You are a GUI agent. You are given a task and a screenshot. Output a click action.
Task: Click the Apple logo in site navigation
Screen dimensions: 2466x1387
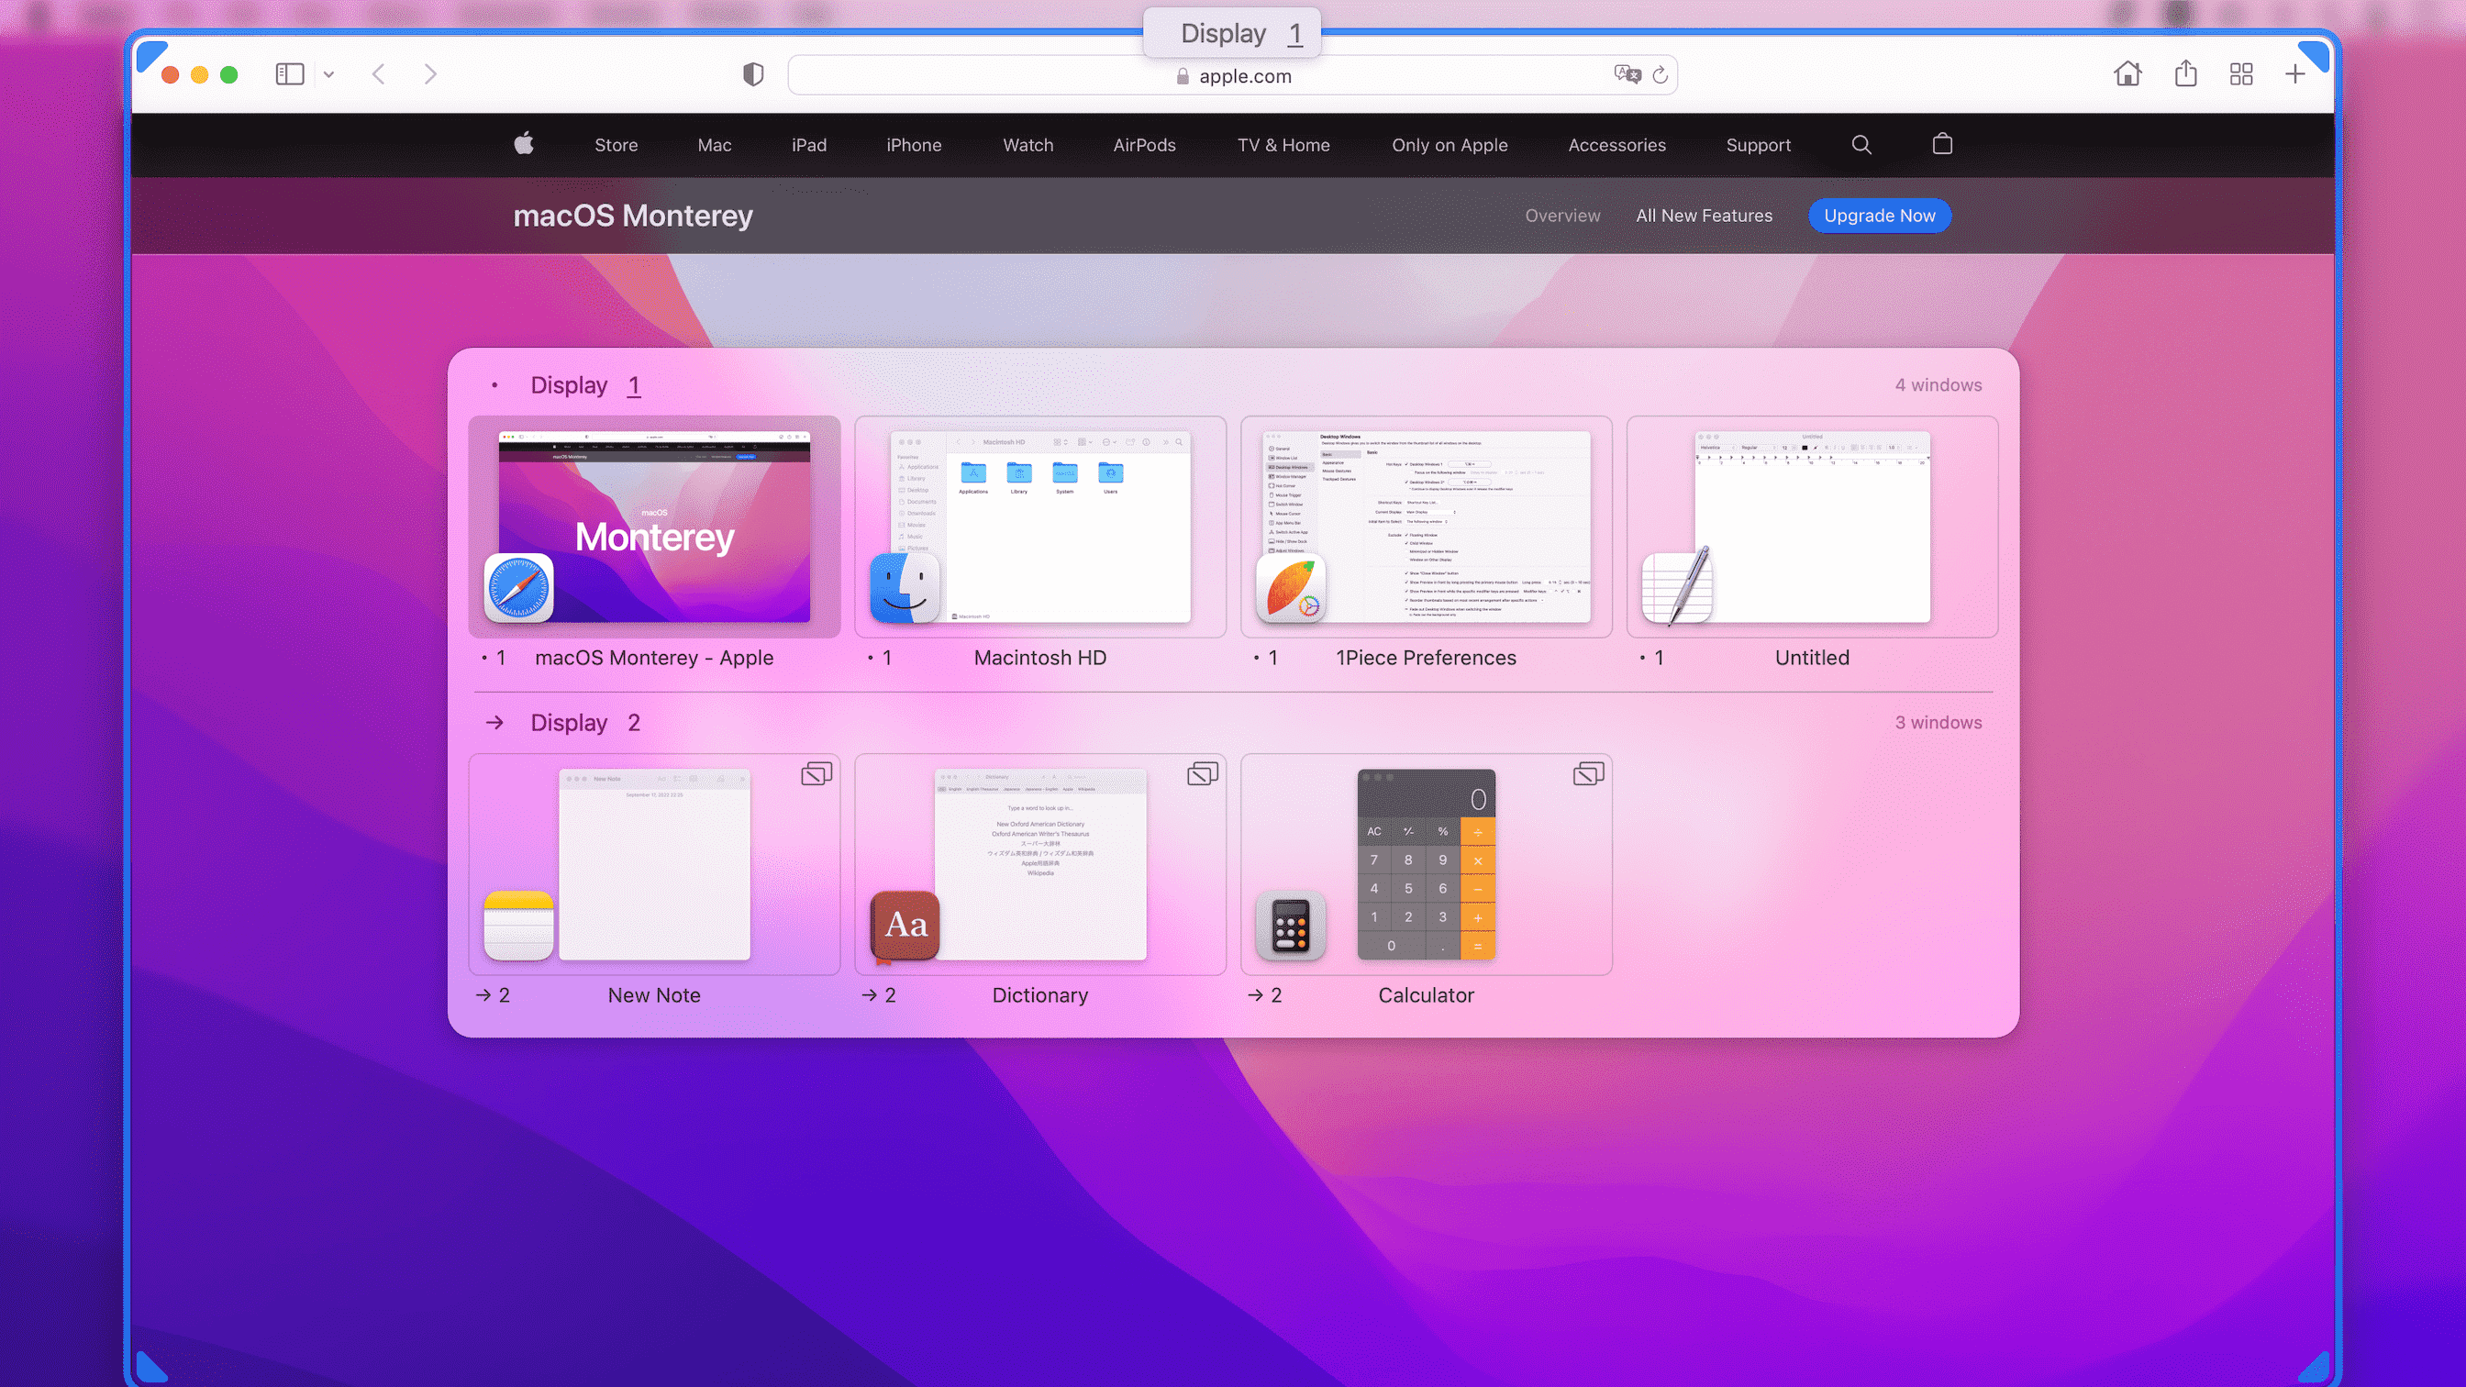click(x=524, y=144)
